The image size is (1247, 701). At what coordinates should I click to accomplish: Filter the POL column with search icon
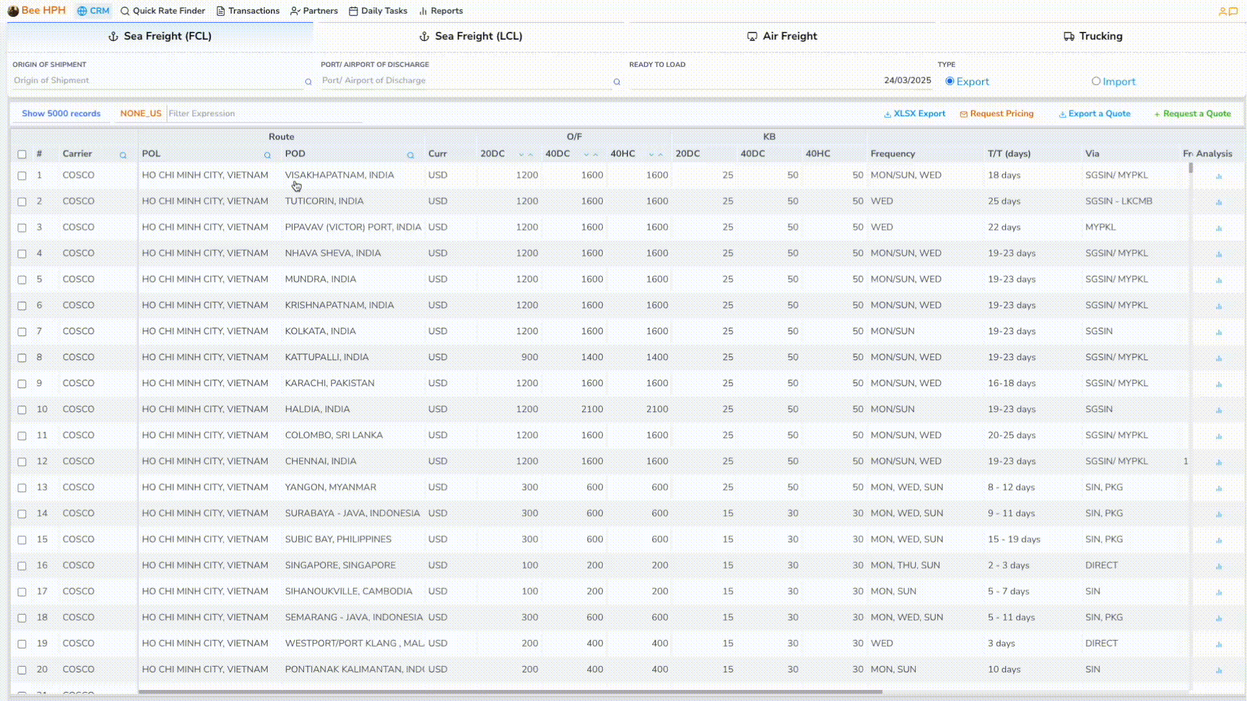click(x=267, y=155)
